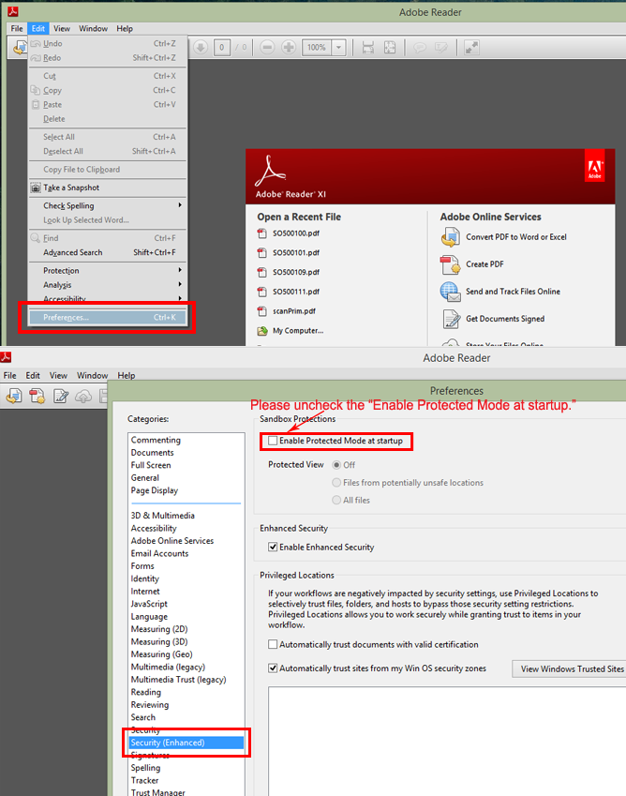Select the Reviewing category
This screenshot has width=626, height=796.
tap(150, 705)
